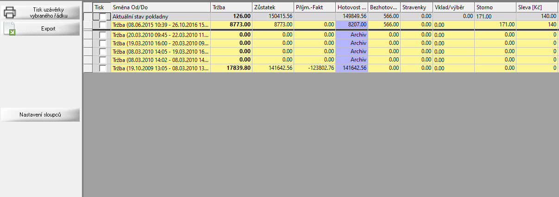Select the purple 141642.56 Hotovost cell
Screen dimensions: 559x197
point(352,68)
